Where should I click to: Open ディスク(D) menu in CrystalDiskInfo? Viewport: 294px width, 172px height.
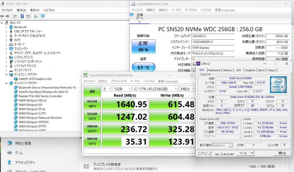pyautogui.click(x=191, y=10)
